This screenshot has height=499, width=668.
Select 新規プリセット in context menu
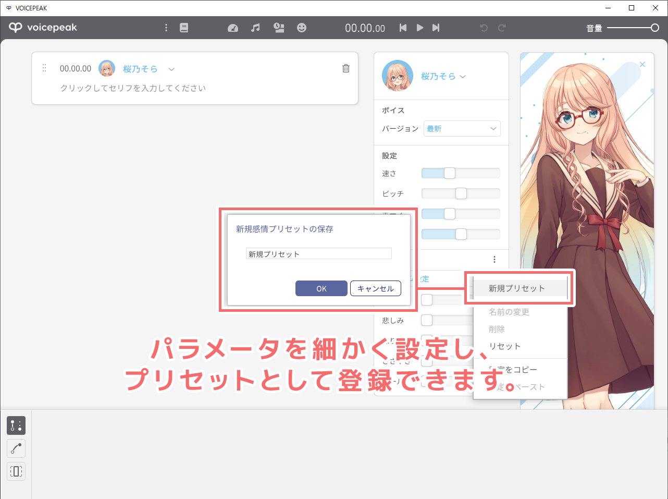tap(519, 288)
